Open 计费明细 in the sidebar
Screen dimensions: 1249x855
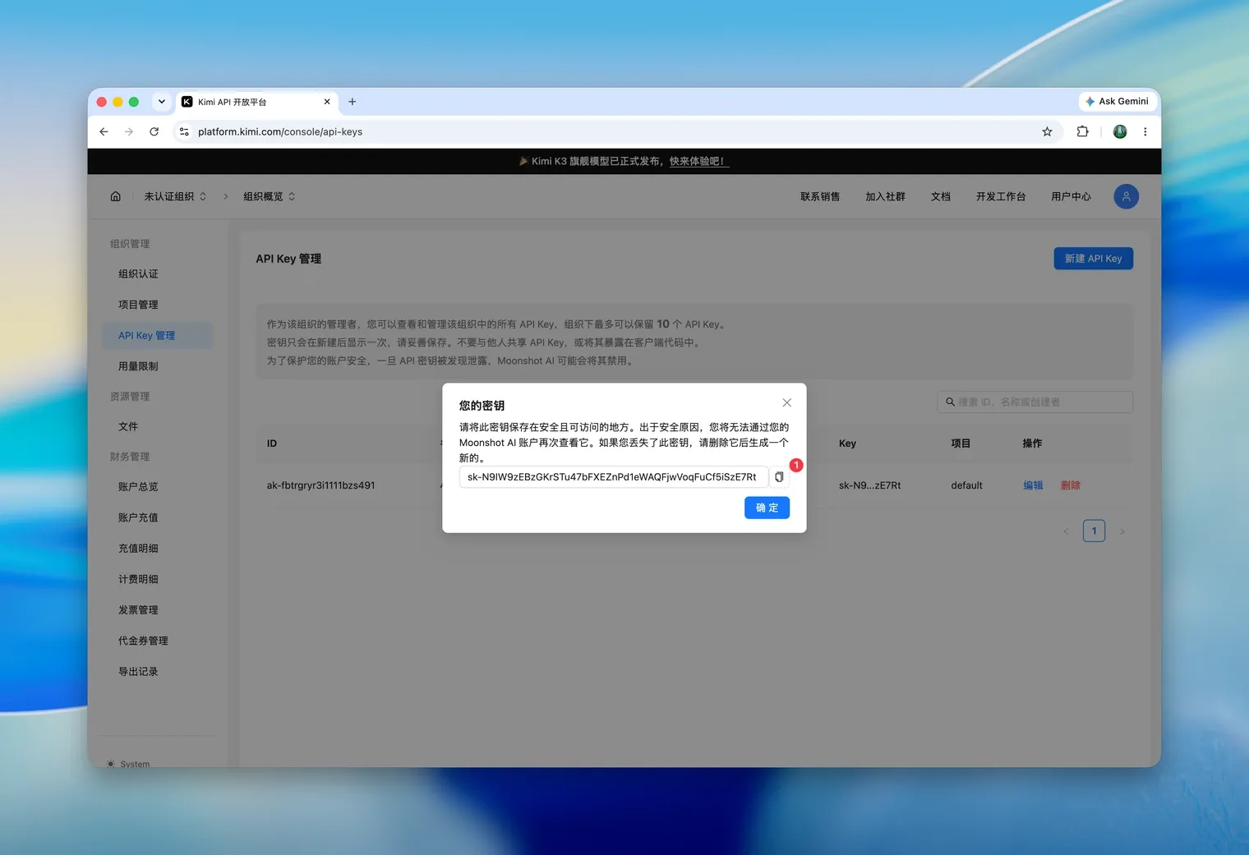pyautogui.click(x=157, y=579)
